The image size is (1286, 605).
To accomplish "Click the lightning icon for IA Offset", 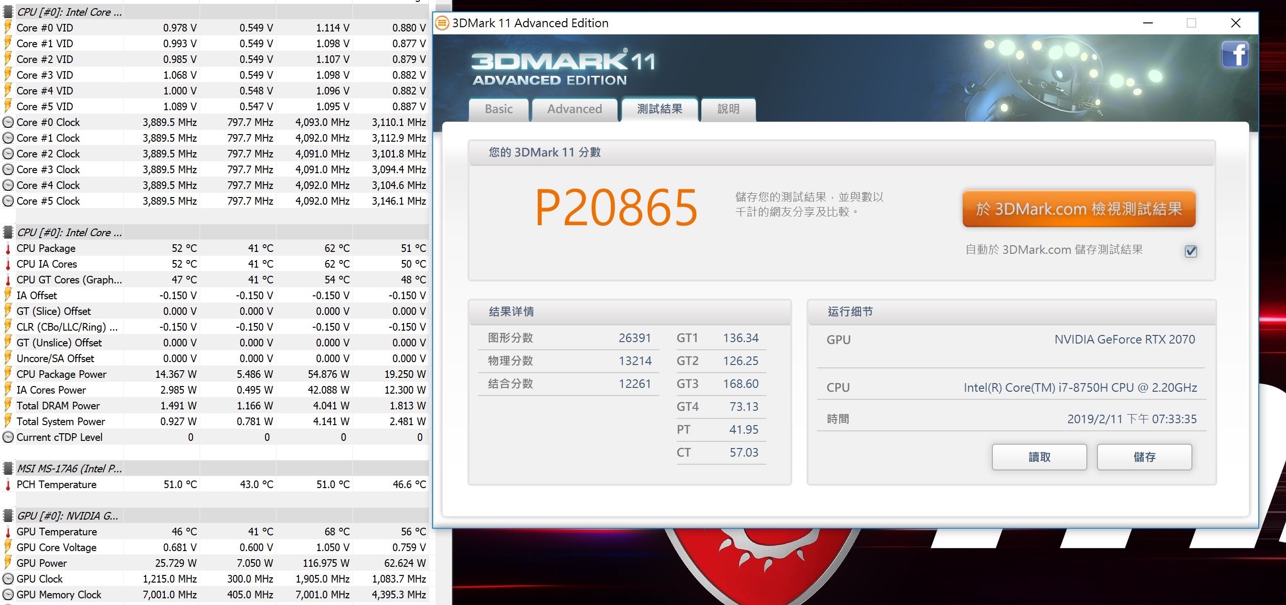I will point(8,295).
